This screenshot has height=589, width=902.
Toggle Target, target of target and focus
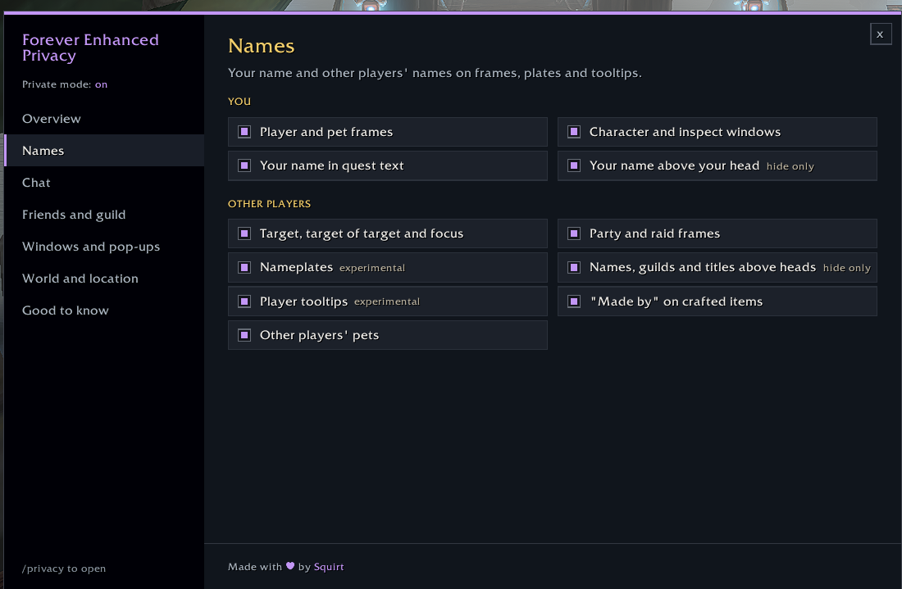pos(244,233)
